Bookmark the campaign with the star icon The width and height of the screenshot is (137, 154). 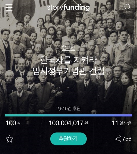(x=9, y=139)
